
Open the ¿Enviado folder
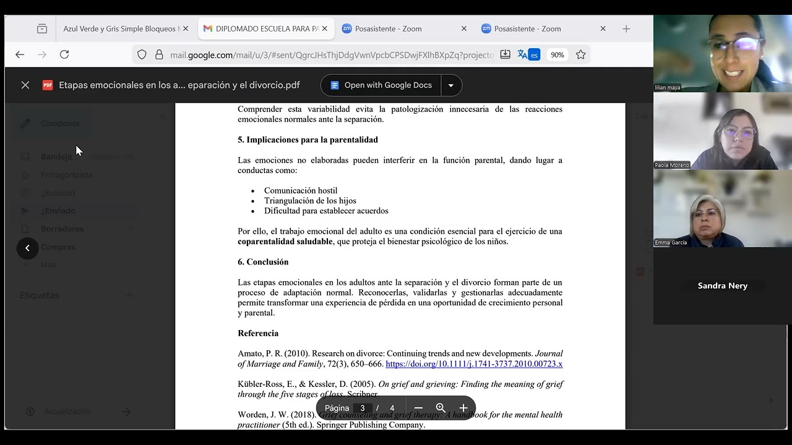click(x=58, y=211)
